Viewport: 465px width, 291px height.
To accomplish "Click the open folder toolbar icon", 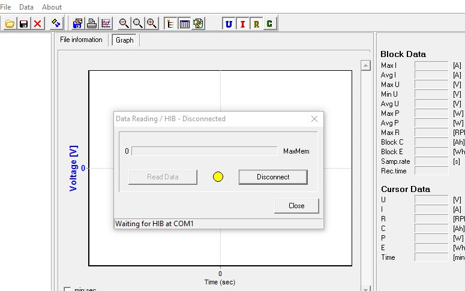I will click(10, 23).
